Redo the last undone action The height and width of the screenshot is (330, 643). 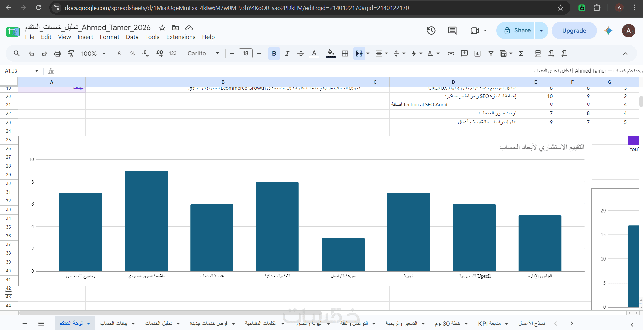(x=44, y=54)
